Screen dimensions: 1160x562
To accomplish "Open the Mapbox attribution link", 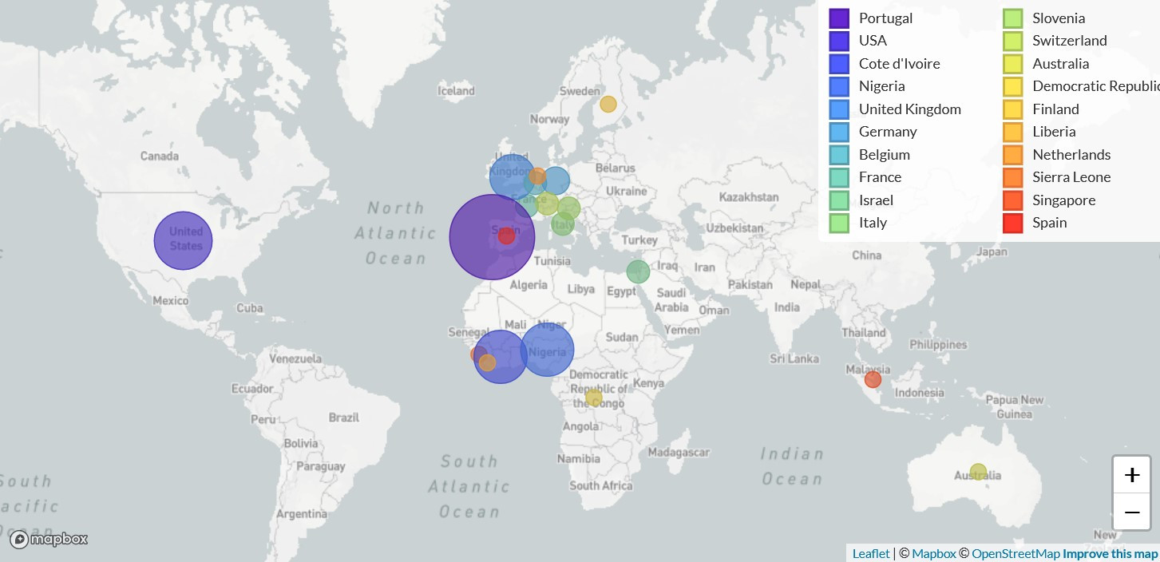I will [933, 553].
